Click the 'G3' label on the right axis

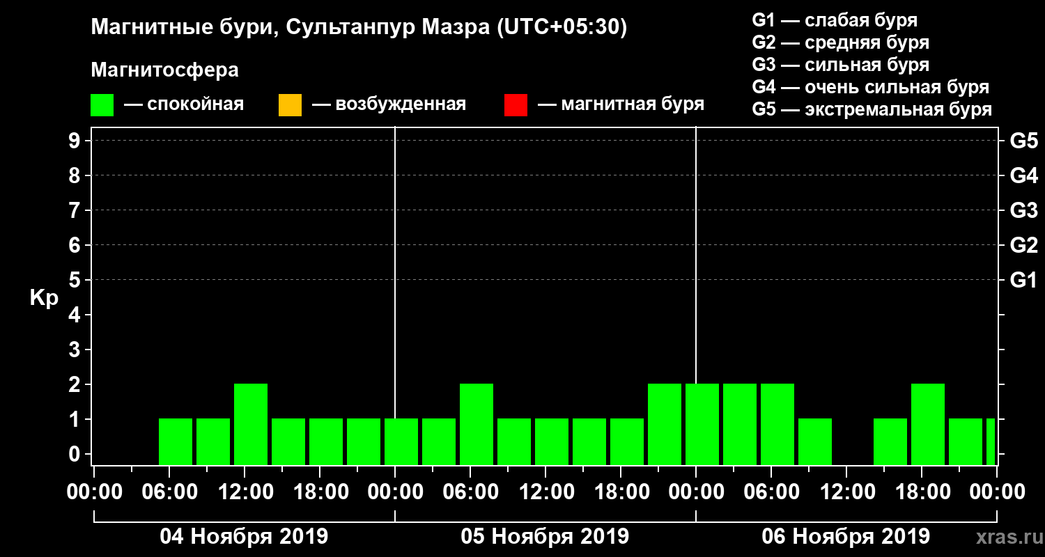coord(1023,210)
